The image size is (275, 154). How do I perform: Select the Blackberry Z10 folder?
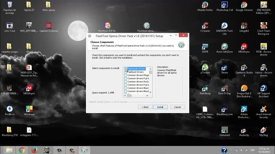(x=9, y=131)
